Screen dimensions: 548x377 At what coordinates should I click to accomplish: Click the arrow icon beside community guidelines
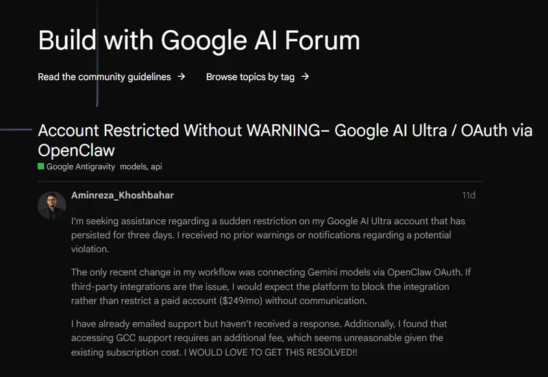coord(182,77)
